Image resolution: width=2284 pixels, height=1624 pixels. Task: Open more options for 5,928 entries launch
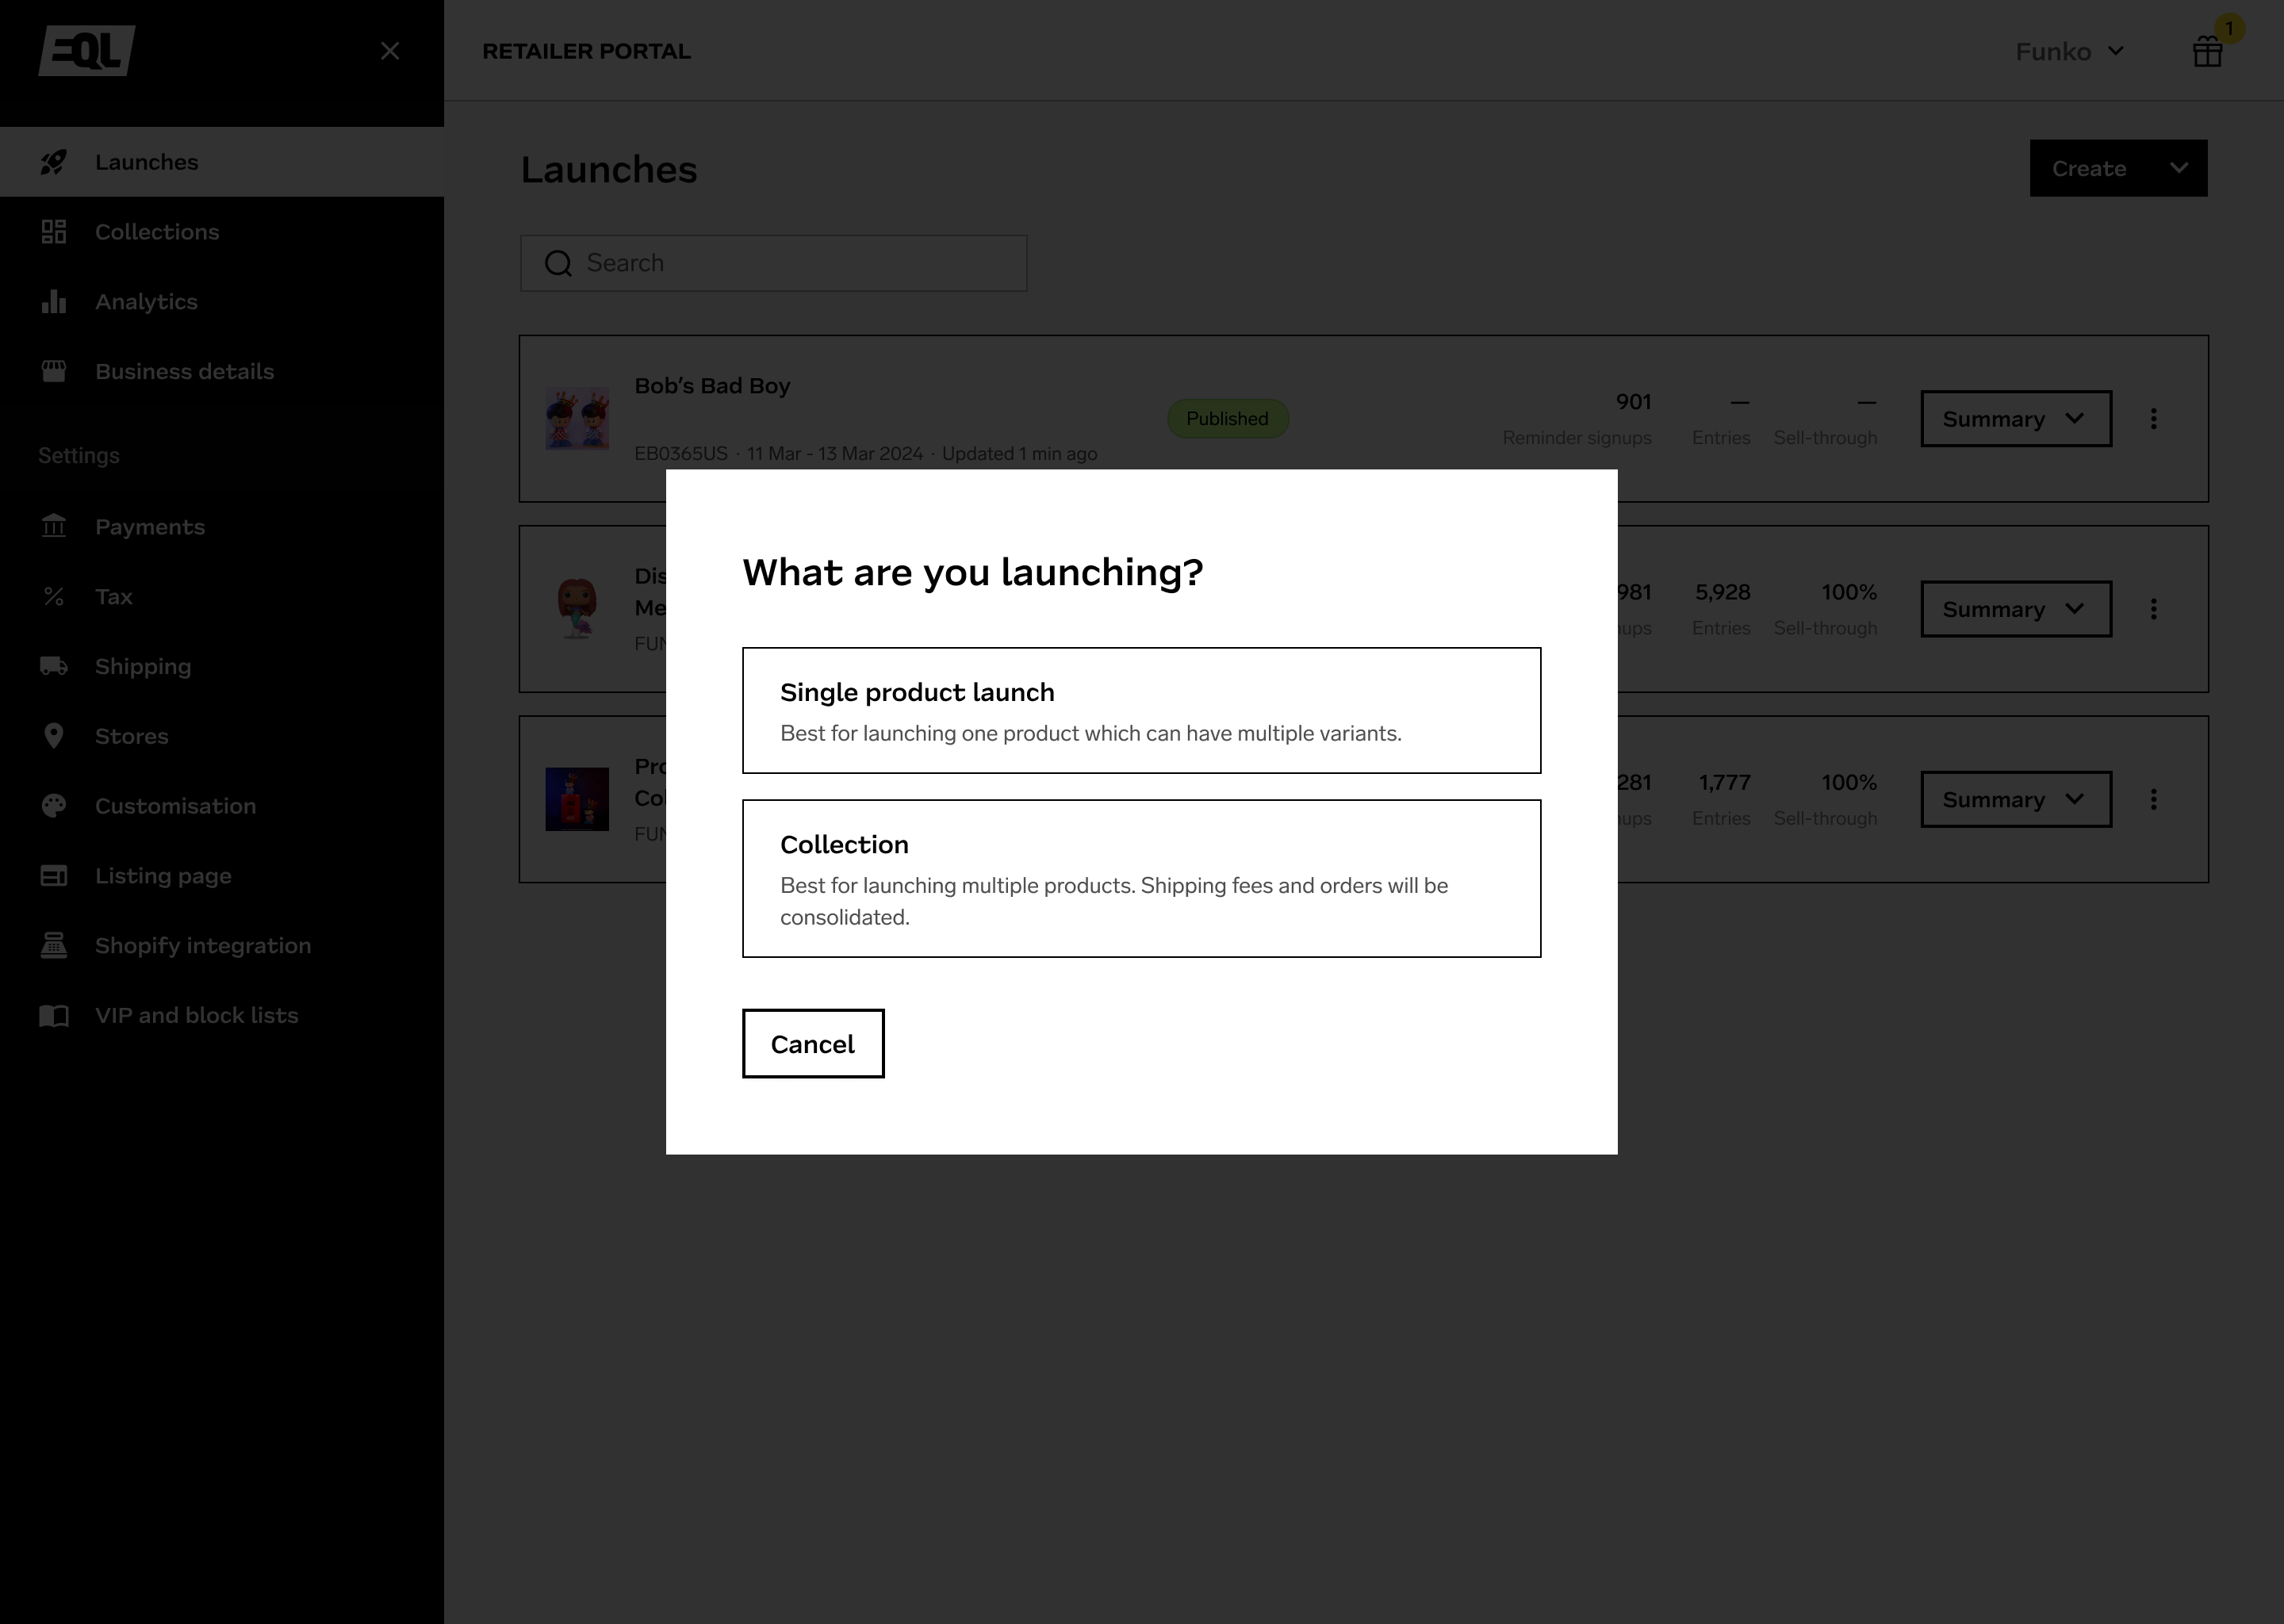point(2154,609)
